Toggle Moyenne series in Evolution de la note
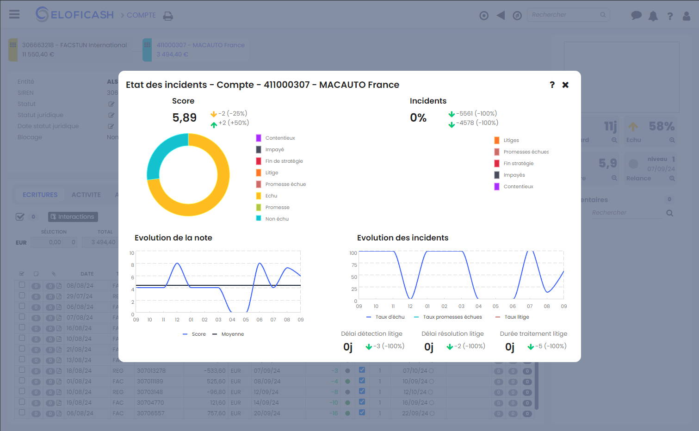This screenshot has height=431, width=699. coord(228,334)
